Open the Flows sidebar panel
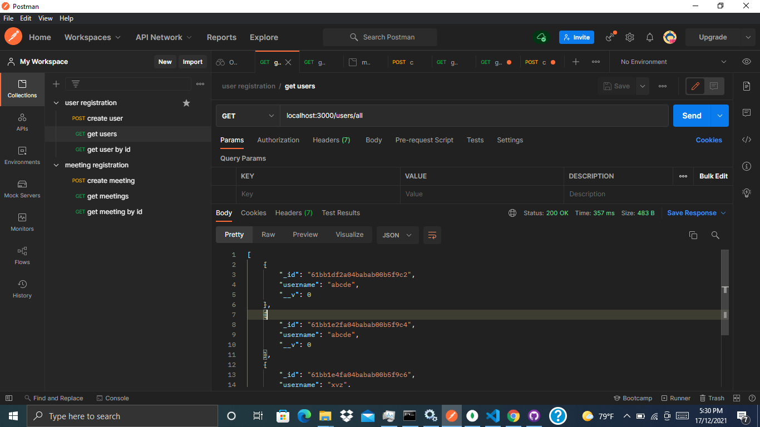760x427 pixels. click(x=22, y=256)
